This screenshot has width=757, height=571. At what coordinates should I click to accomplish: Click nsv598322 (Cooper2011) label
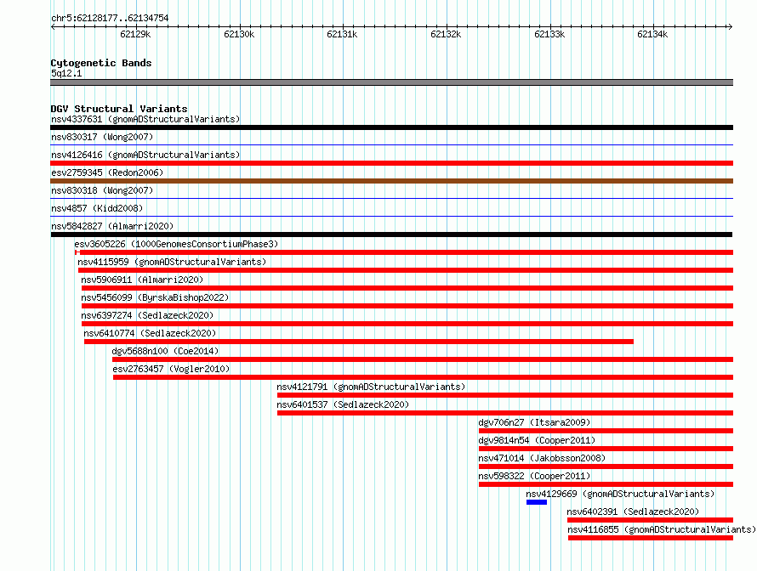point(534,476)
